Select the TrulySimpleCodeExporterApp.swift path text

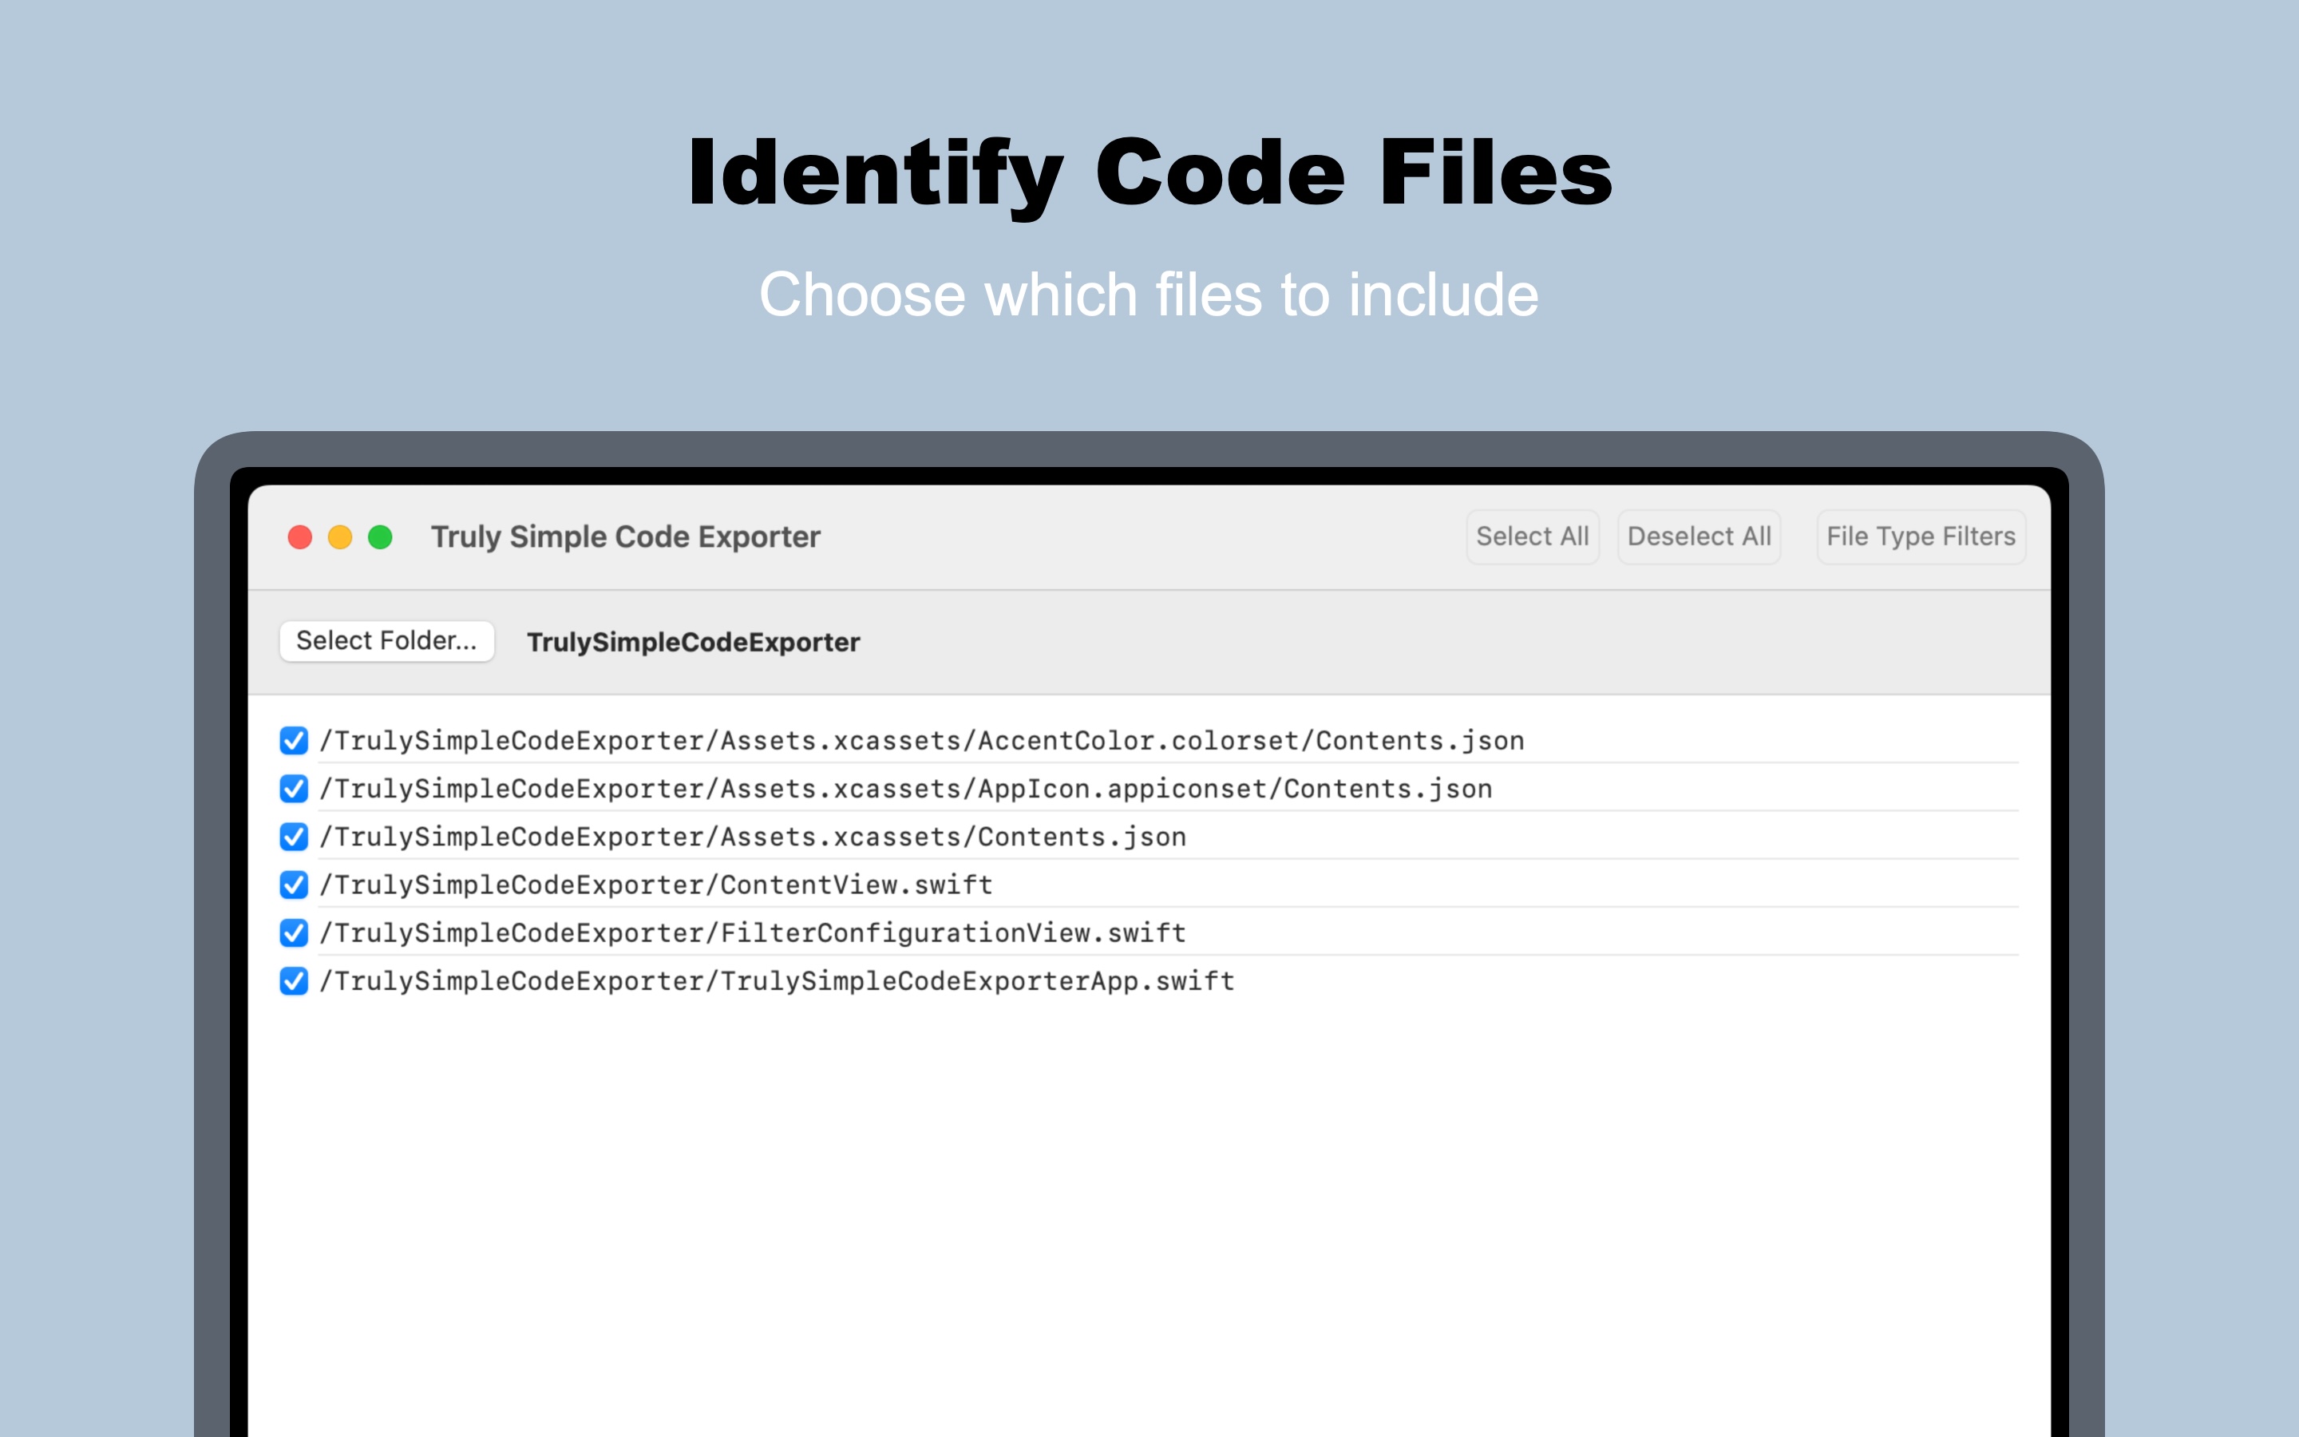tap(776, 981)
